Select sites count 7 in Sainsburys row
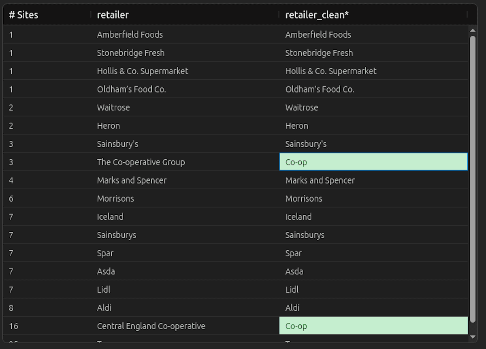The height and width of the screenshot is (349, 486). point(11,235)
